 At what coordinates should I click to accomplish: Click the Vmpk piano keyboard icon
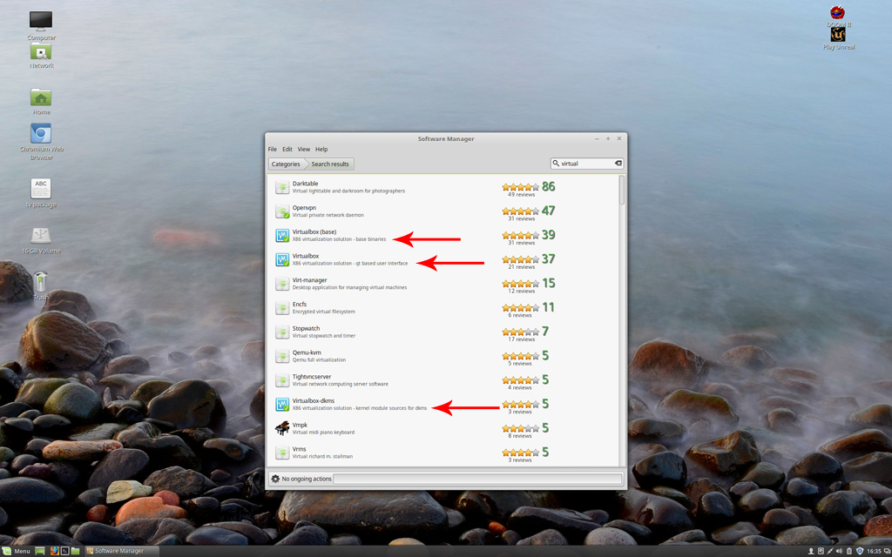282,428
